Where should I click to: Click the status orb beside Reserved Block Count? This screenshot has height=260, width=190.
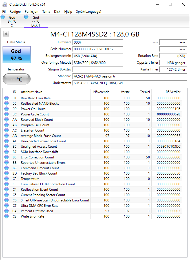coord(6,120)
